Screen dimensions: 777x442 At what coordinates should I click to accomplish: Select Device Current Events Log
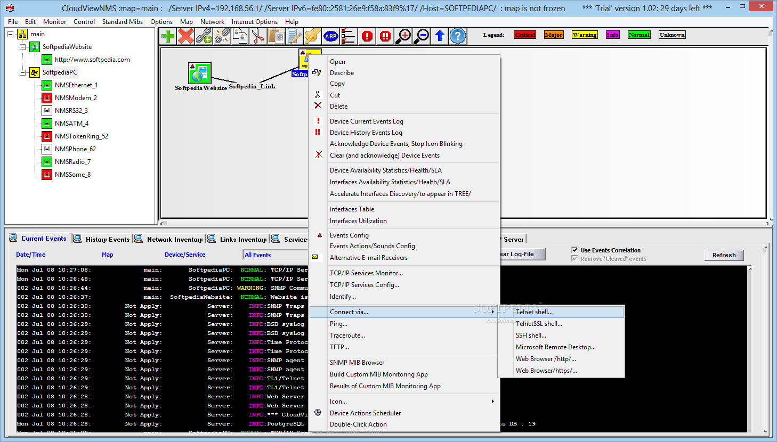tap(404, 121)
